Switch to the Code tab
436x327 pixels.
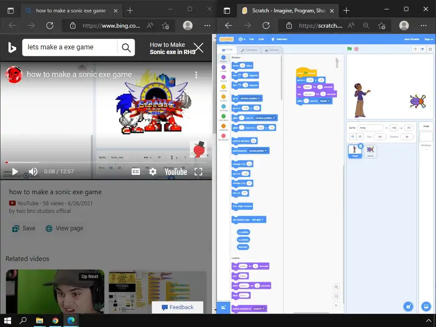(227, 50)
